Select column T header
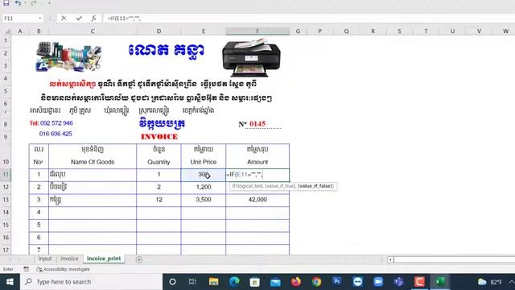The width and height of the screenshot is (515, 290). [426, 31]
